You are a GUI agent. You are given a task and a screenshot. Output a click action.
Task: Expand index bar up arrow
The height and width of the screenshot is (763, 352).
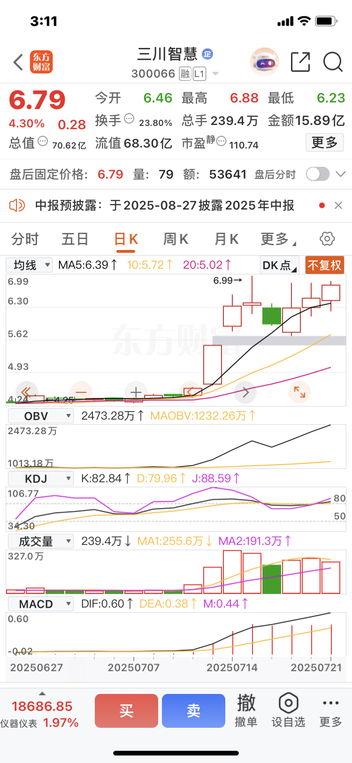(x=42, y=693)
